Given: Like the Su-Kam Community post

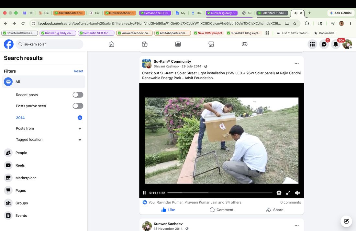Looking at the screenshot, I should coord(168,210).
